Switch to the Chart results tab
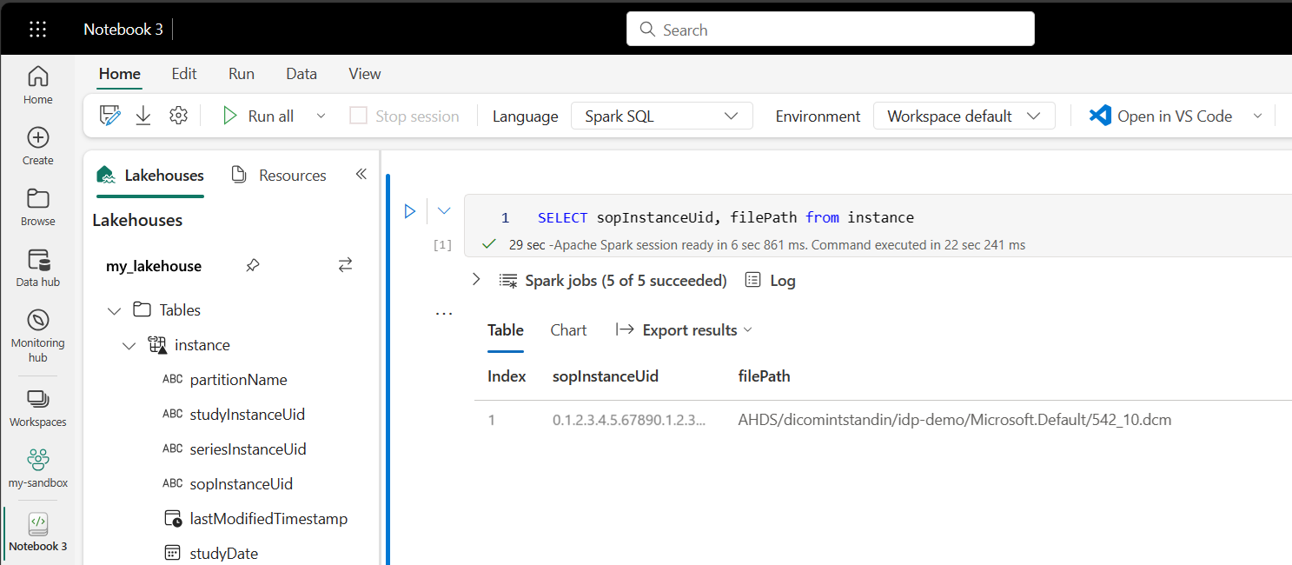 (568, 330)
